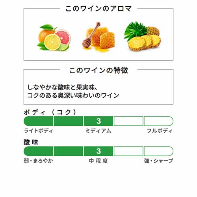This screenshot has width=197, height=197.
Task: Click the ミディアム scale label
Action: click(x=98, y=131)
